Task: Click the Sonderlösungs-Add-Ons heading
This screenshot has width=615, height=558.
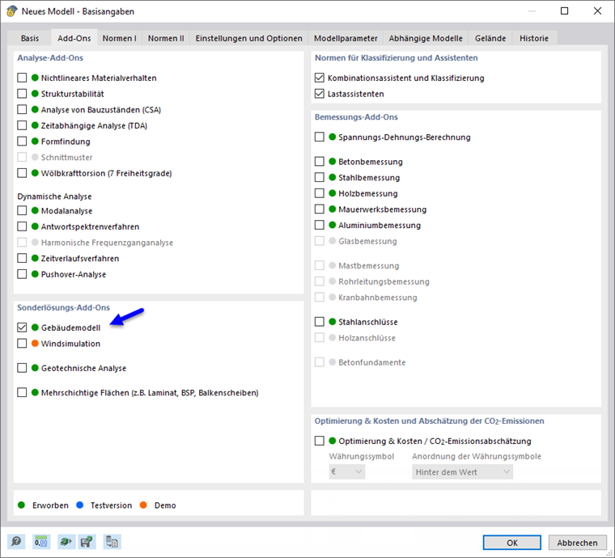Action: pos(64,307)
